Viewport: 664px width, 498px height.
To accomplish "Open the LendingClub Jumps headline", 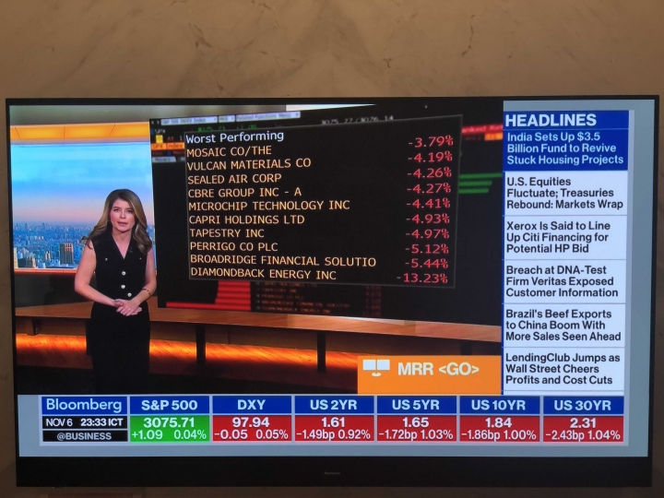I will coord(563,369).
